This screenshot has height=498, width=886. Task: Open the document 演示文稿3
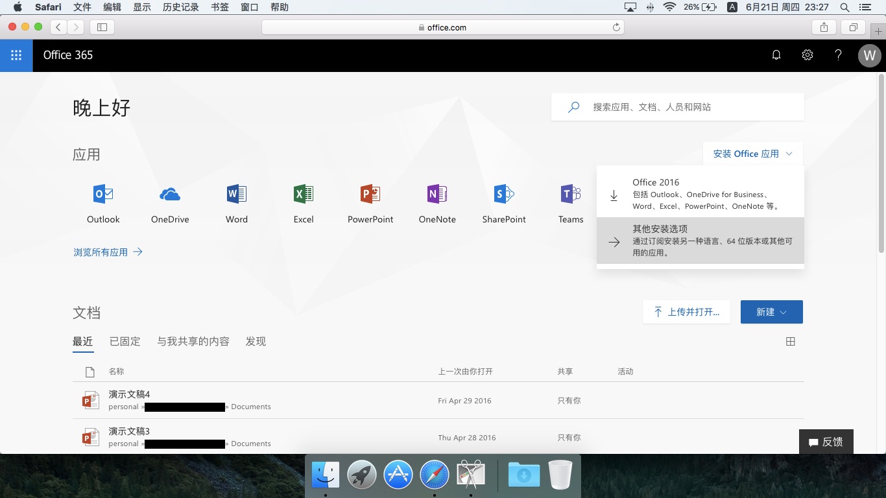pyautogui.click(x=129, y=431)
